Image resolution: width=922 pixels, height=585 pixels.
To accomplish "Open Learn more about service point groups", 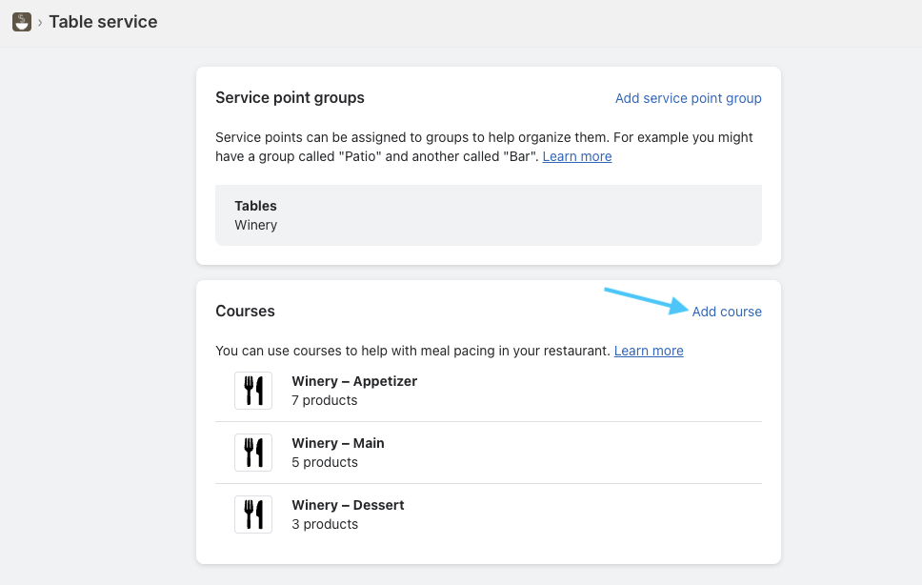I will tap(576, 156).
